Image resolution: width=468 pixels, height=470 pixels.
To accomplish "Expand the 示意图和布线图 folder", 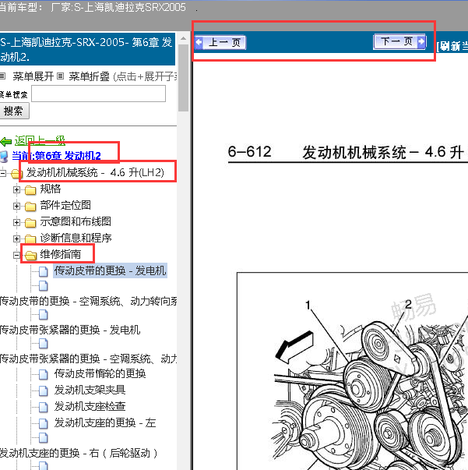I will pyautogui.click(x=17, y=222).
